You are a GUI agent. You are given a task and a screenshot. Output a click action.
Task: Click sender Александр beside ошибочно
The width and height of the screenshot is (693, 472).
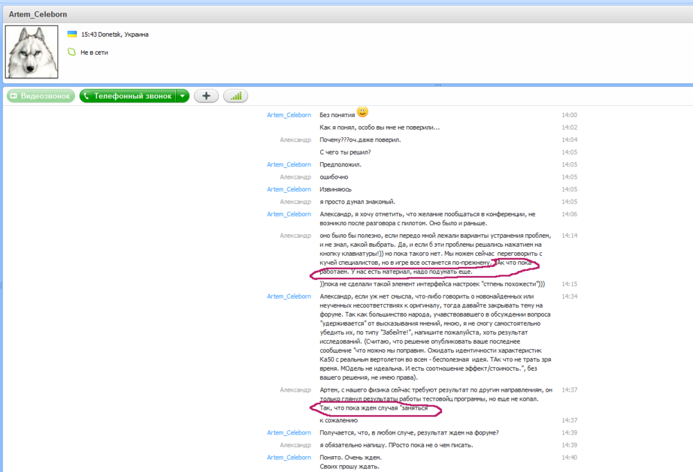(295, 177)
